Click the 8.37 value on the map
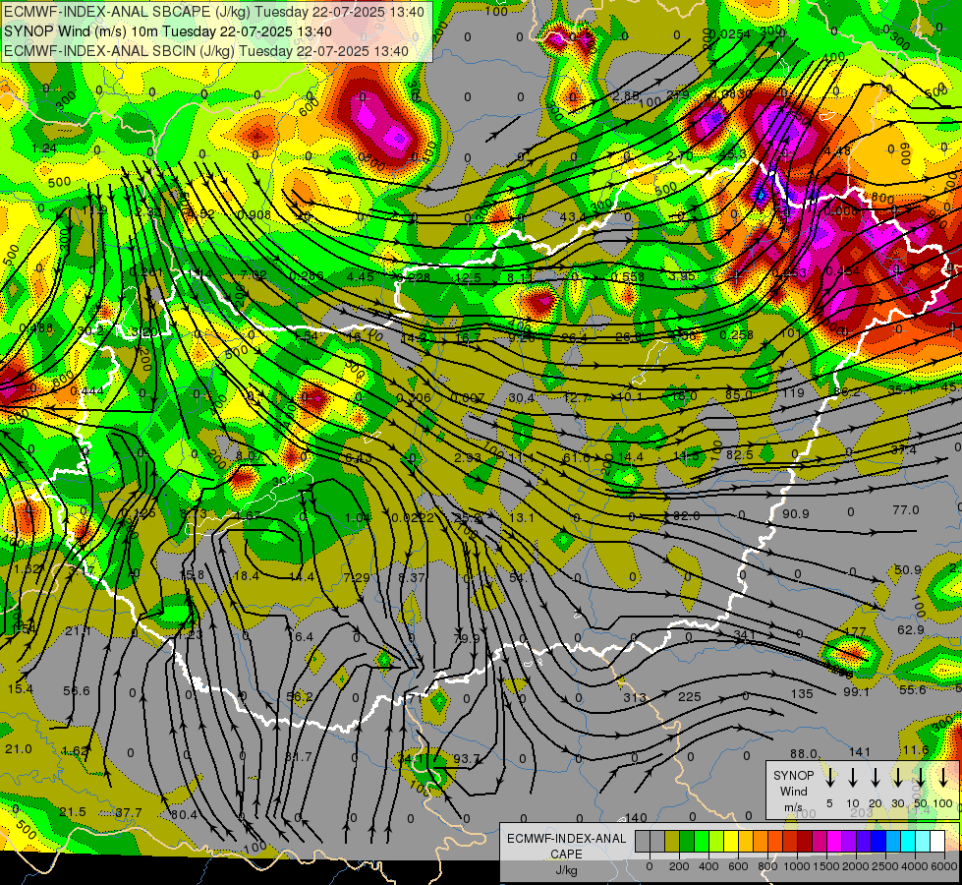This screenshot has width=962, height=885. pyautogui.click(x=411, y=577)
